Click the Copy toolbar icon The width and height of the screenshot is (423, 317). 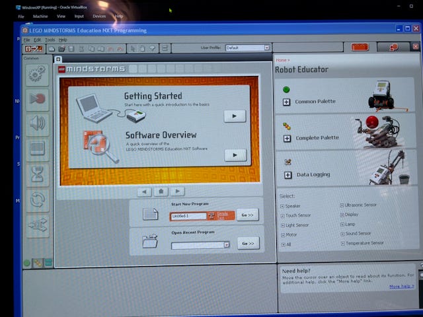pos(92,49)
